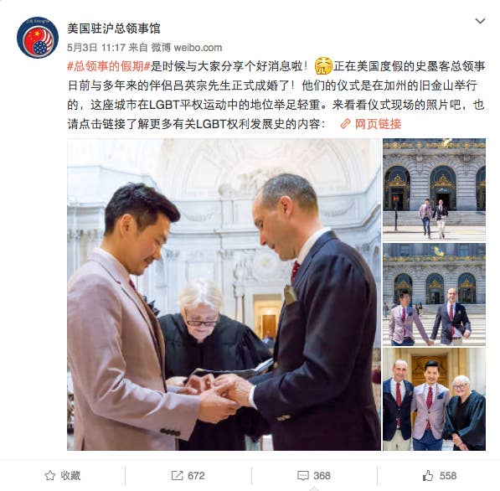Open the top city hall steps thumbnail

(434, 189)
